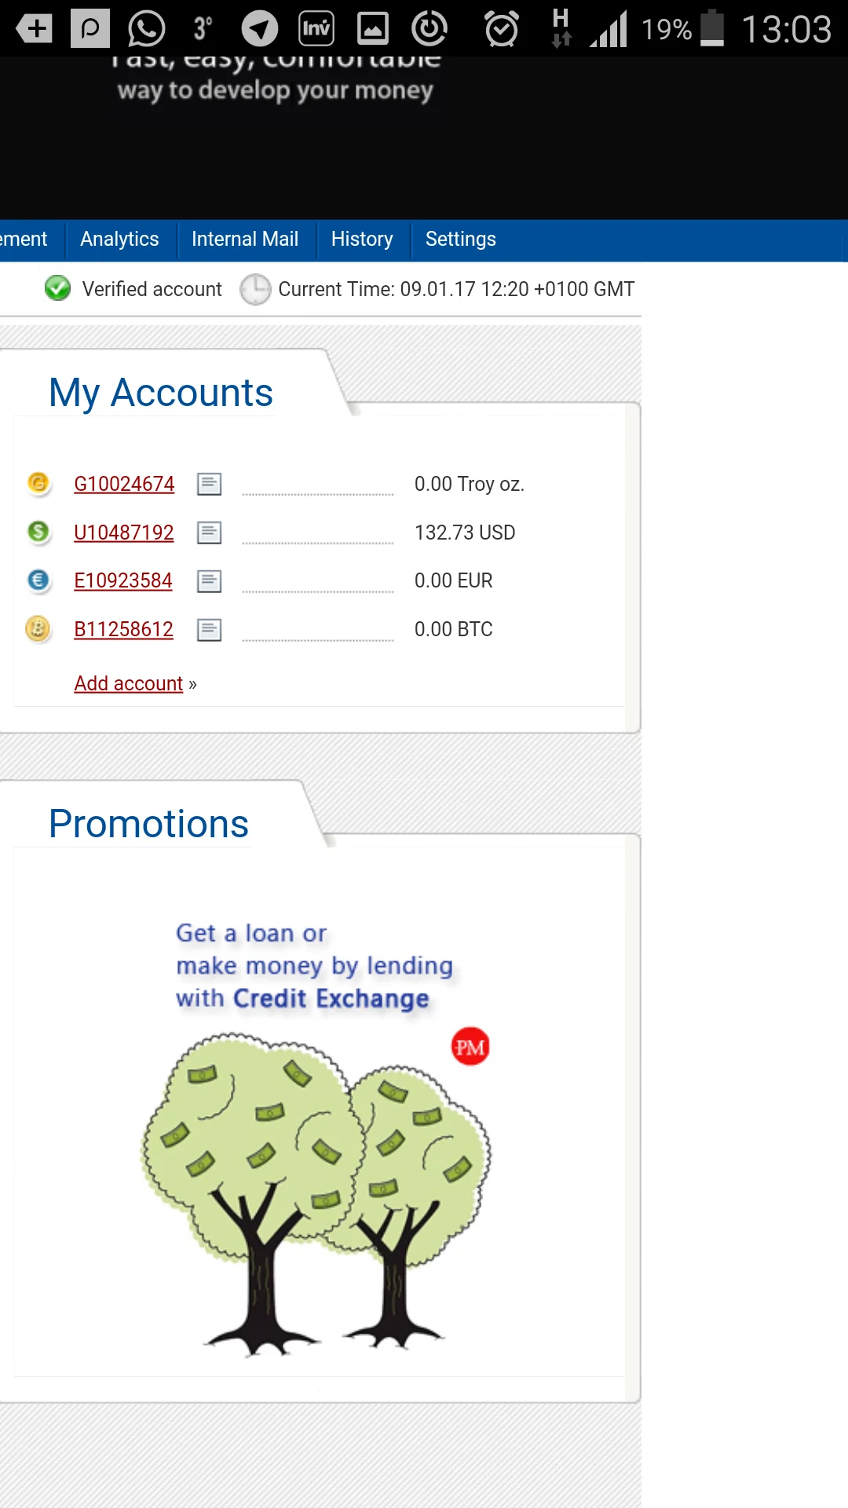Go to the Settings tab
848x1508 pixels.
click(461, 239)
